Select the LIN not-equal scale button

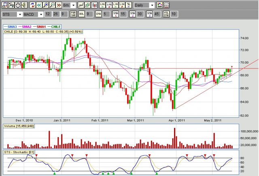(122, 5)
